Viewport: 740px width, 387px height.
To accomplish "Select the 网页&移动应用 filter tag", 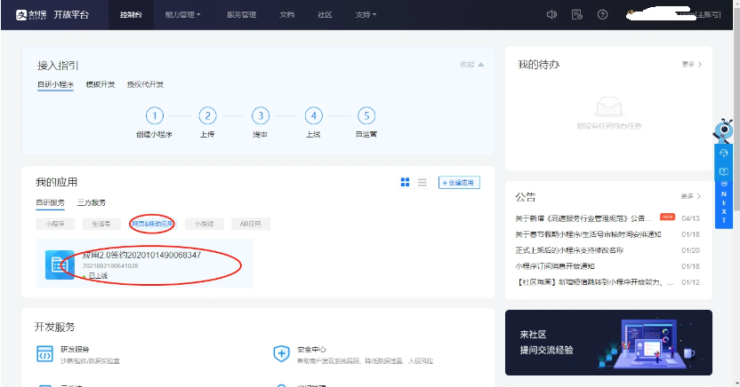I will 153,224.
